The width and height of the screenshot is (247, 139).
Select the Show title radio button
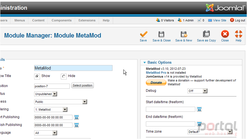37,76
